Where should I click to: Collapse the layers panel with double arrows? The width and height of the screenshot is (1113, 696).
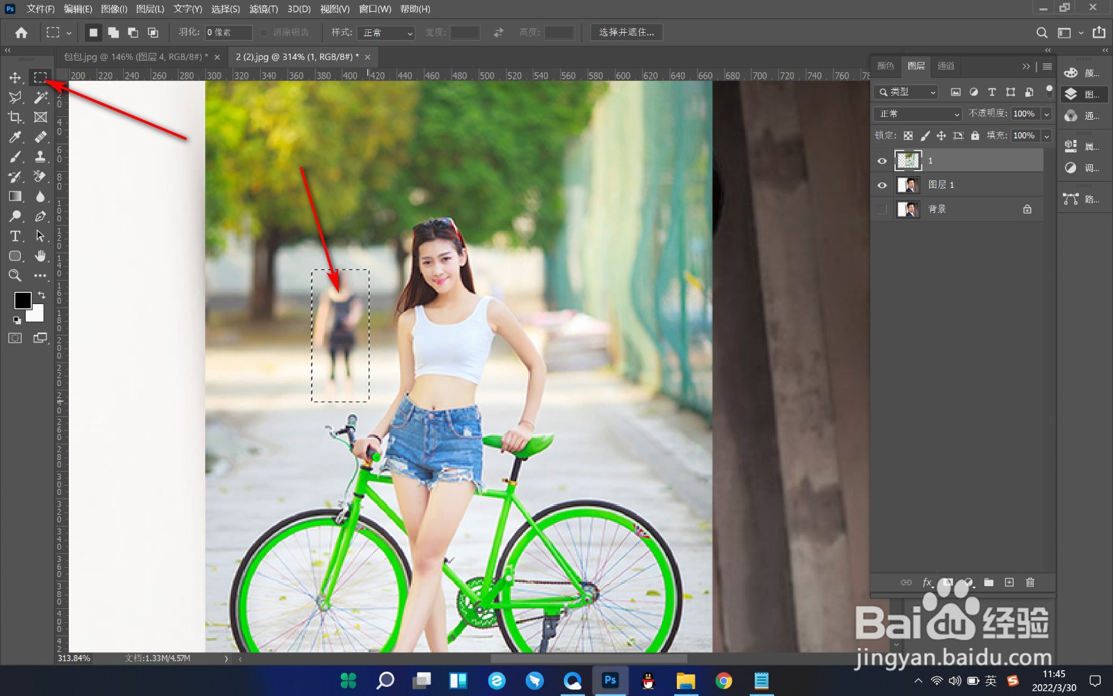click(x=1026, y=66)
